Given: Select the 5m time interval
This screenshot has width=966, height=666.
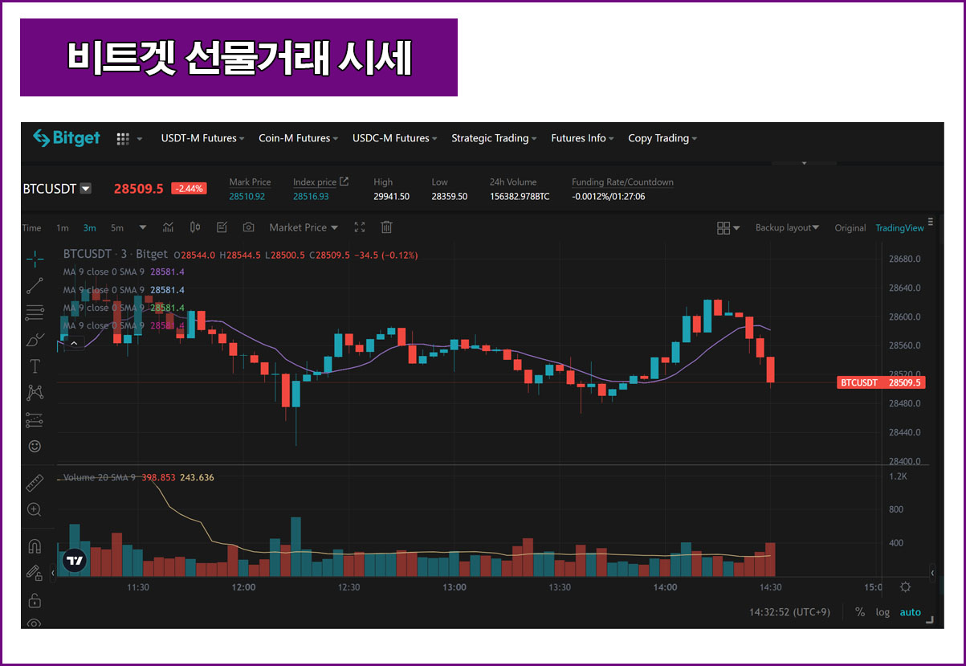Looking at the screenshot, I should coord(117,228).
